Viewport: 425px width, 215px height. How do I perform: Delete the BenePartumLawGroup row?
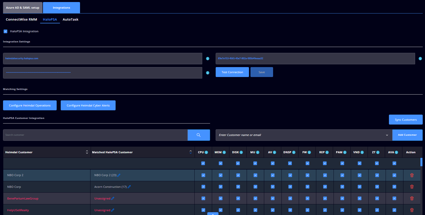pos(412,198)
